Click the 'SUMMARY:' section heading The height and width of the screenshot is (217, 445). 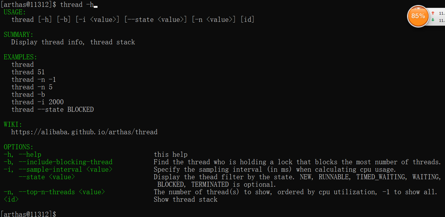pyautogui.click(x=18, y=35)
